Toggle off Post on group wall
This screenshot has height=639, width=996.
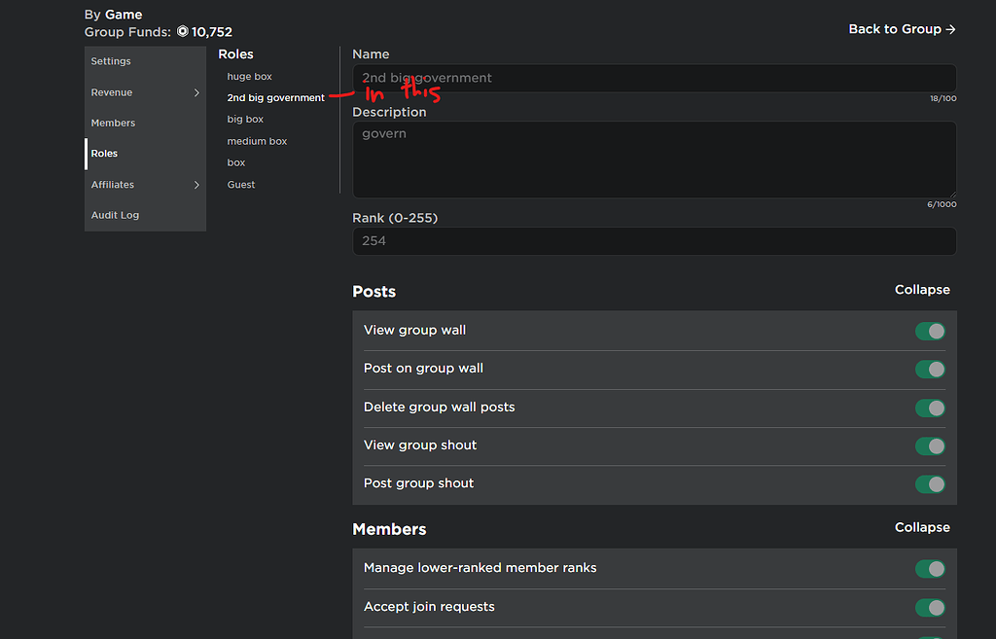point(930,370)
